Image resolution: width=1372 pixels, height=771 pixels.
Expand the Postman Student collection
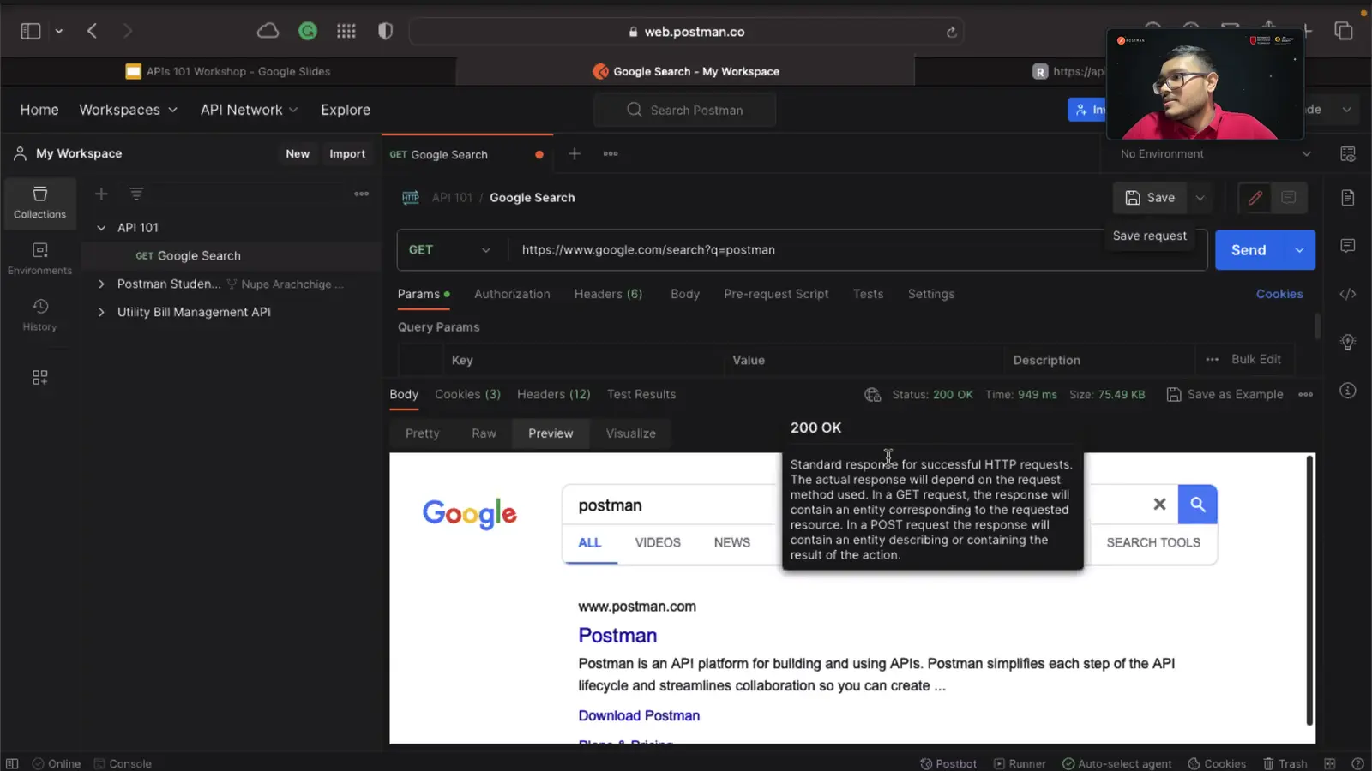(x=101, y=284)
